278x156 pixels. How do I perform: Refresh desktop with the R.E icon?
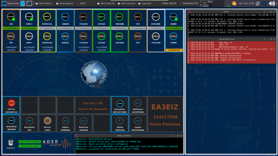coord(138,103)
